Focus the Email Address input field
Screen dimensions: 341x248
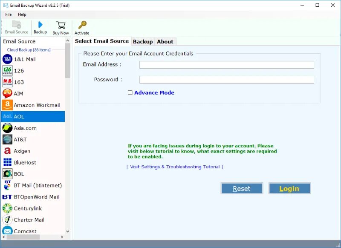pos(227,65)
